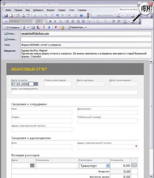
Task: Click the Отправить send button
Action: pyautogui.click(x=12, y=27)
